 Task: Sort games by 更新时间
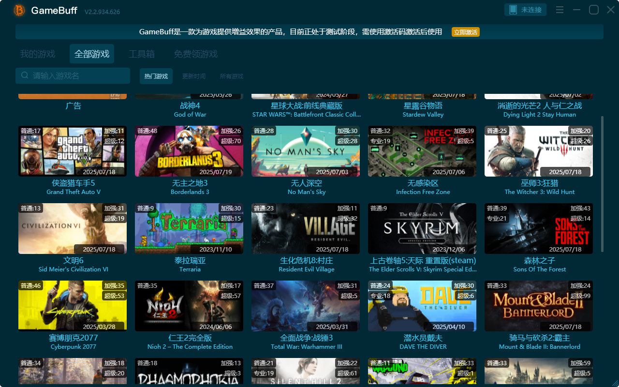pos(193,76)
